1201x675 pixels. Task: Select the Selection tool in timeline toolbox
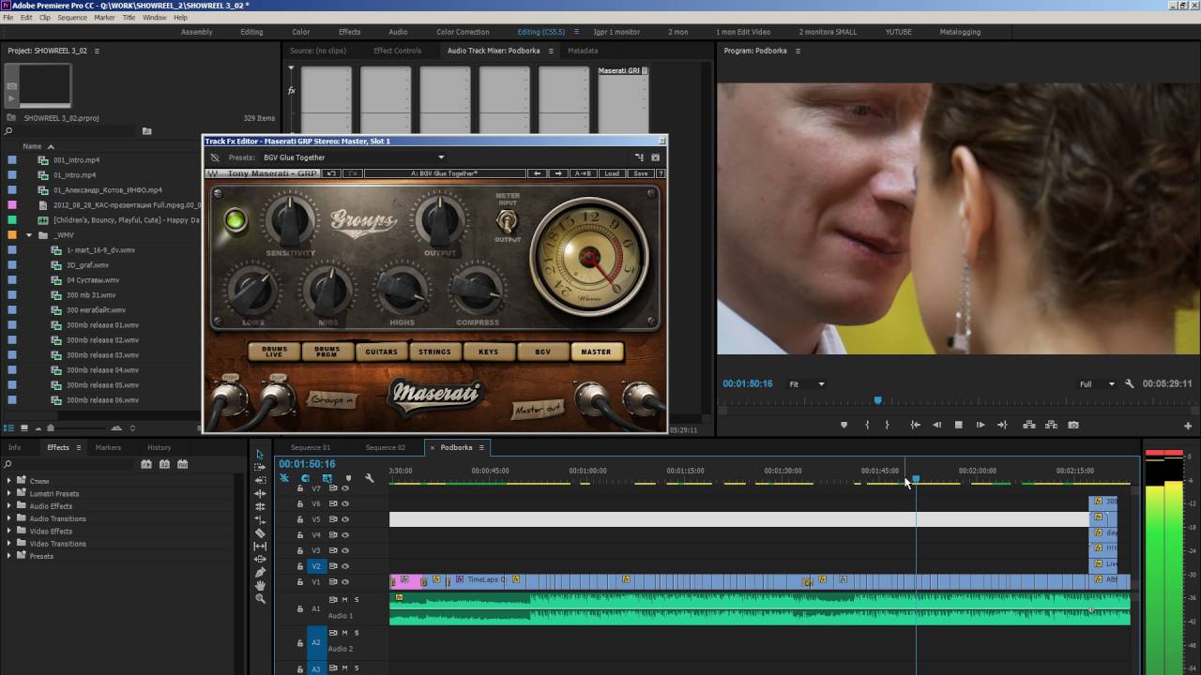(x=260, y=455)
